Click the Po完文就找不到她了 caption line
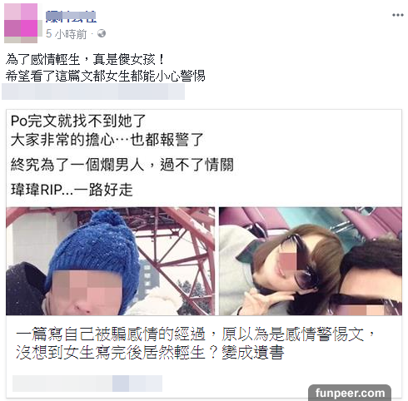Screen dimensions: 408x401 pos(78,121)
